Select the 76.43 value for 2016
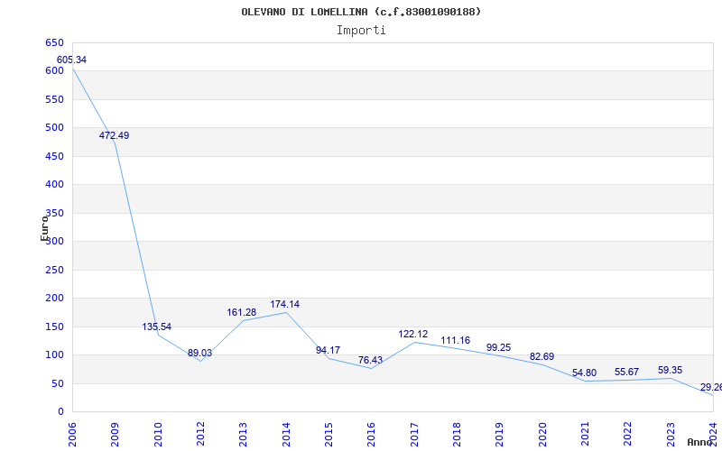 (370, 360)
